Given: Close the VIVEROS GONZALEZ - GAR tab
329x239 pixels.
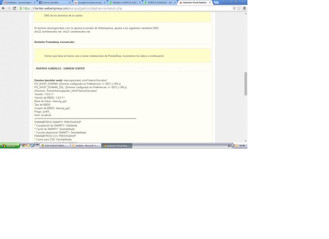Looking at the screenshot, I should click(x=175, y=2).
